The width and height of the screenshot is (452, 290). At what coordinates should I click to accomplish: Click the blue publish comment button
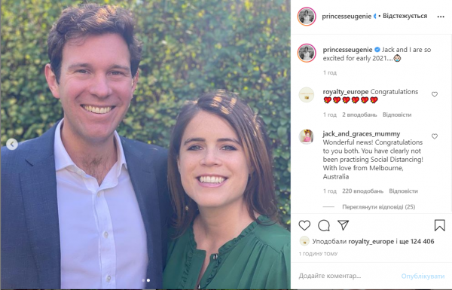click(423, 276)
